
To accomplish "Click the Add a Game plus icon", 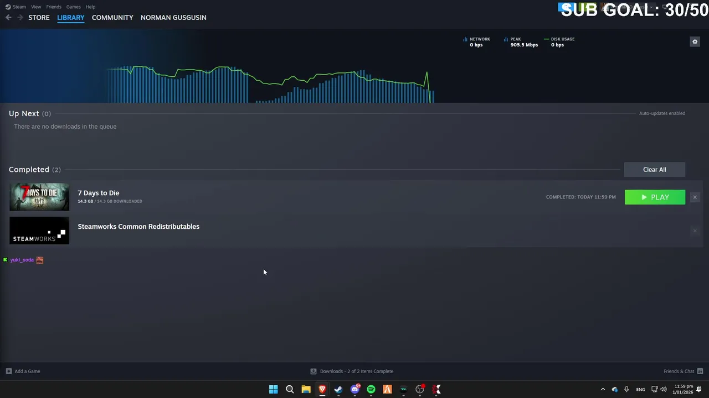I will (x=8, y=371).
